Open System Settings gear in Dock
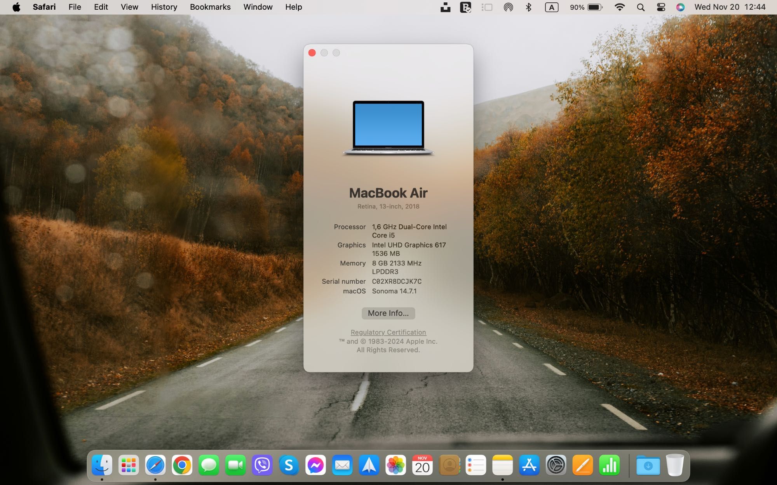Image resolution: width=777 pixels, height=485 pixels. tap(556, 465)
